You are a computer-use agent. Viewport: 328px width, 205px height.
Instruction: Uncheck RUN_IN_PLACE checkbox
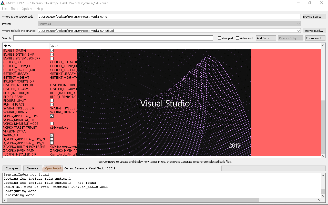52,105
